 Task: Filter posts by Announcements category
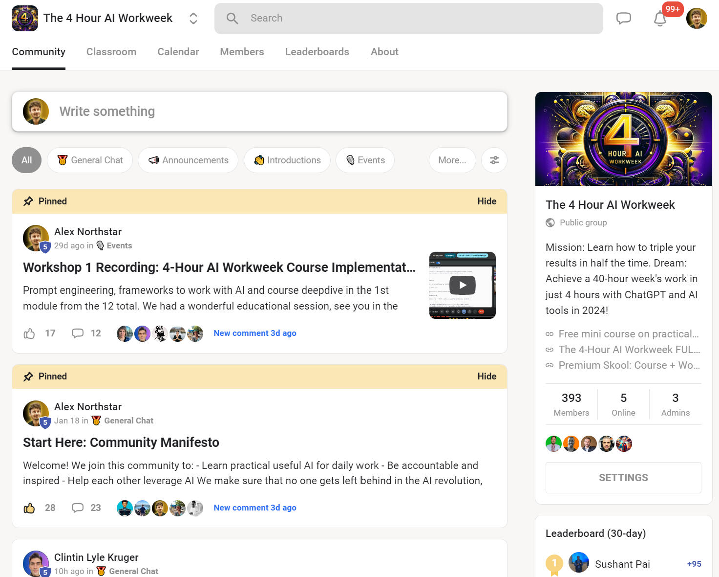click(188, 160)
